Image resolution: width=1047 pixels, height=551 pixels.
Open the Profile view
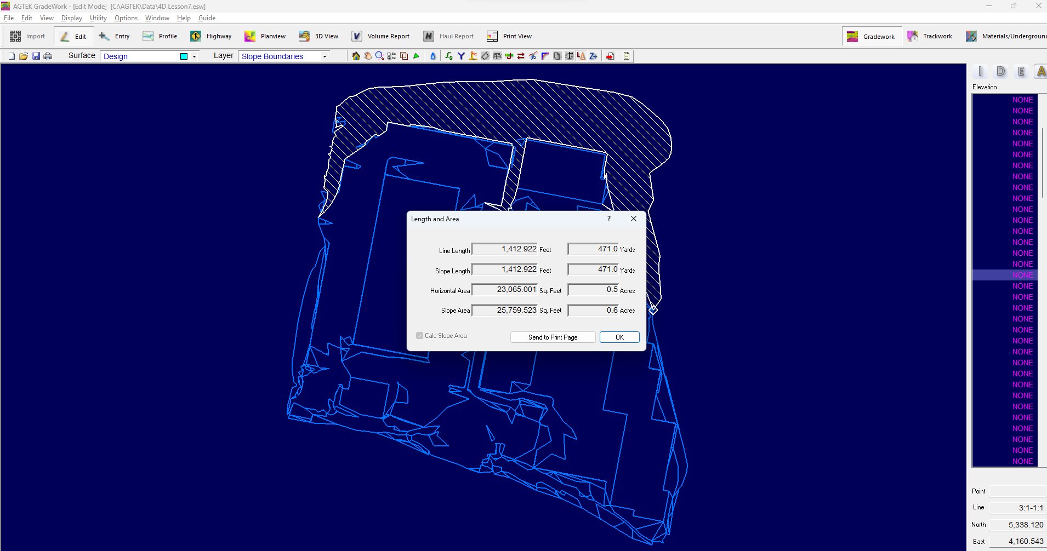(x=160, y=36)
